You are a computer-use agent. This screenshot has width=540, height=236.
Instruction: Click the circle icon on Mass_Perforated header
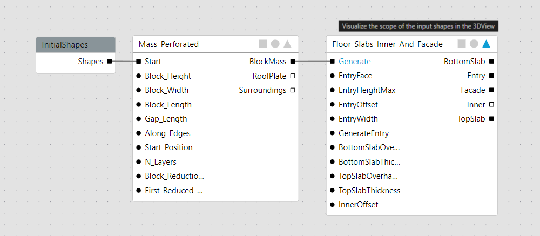tap(275, 44)
